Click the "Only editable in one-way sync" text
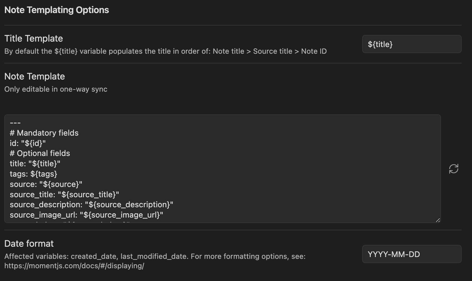Screen dimensions: 472x281 (56, 89)
